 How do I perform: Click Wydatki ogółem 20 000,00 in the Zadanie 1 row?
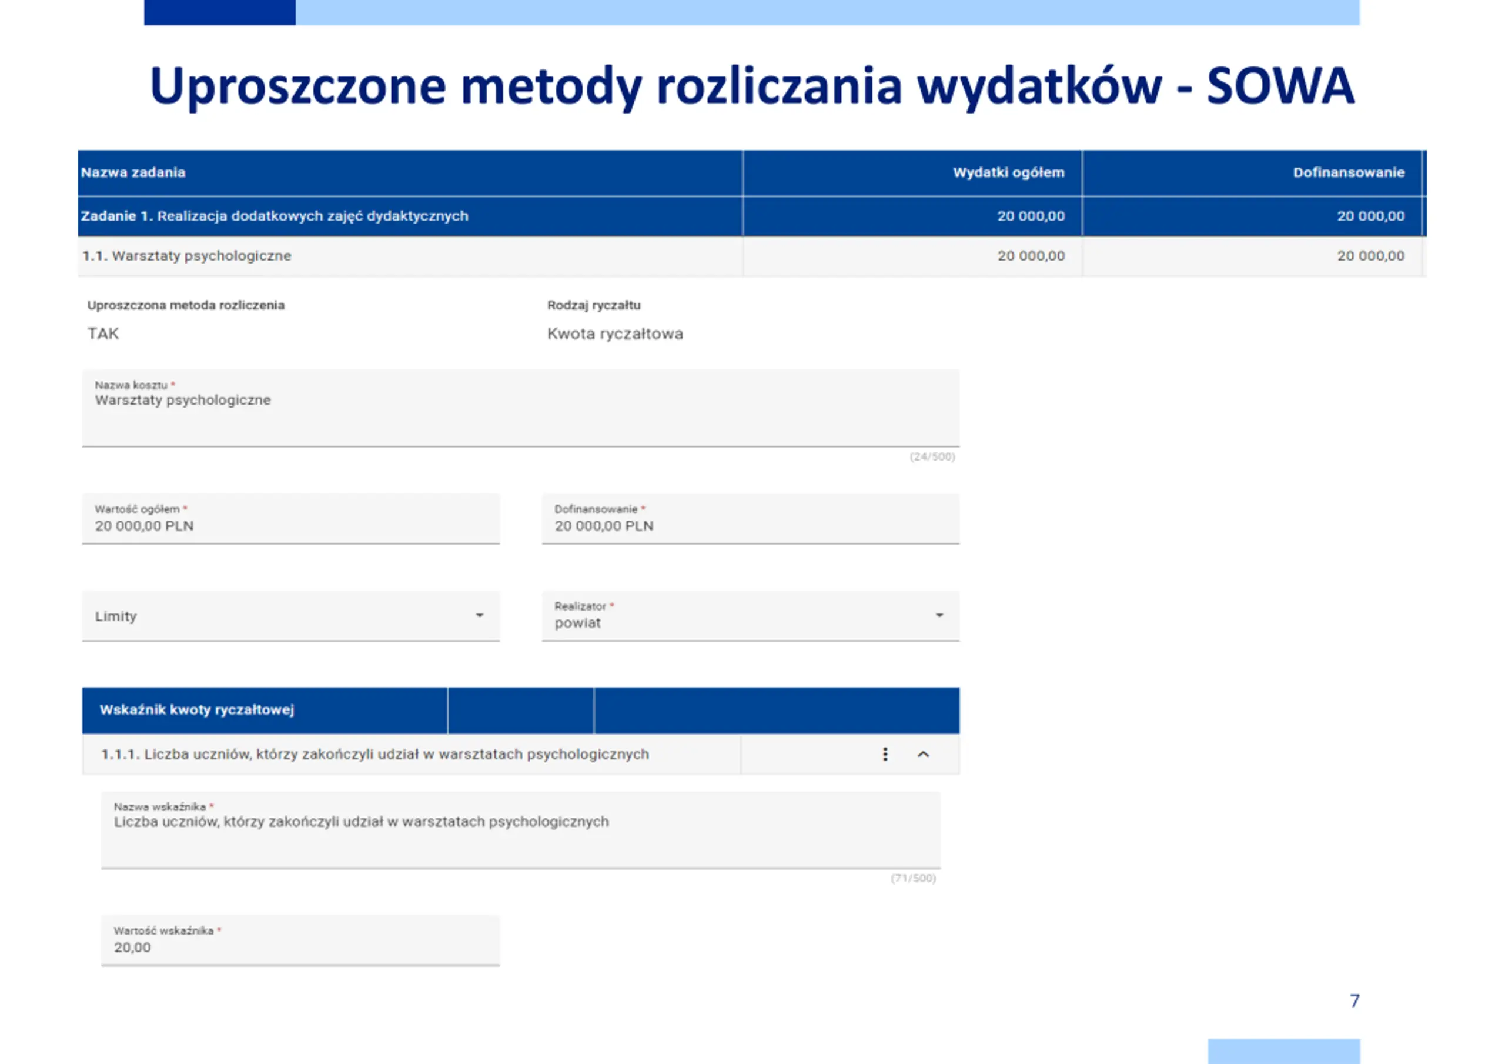point(1031,216)
